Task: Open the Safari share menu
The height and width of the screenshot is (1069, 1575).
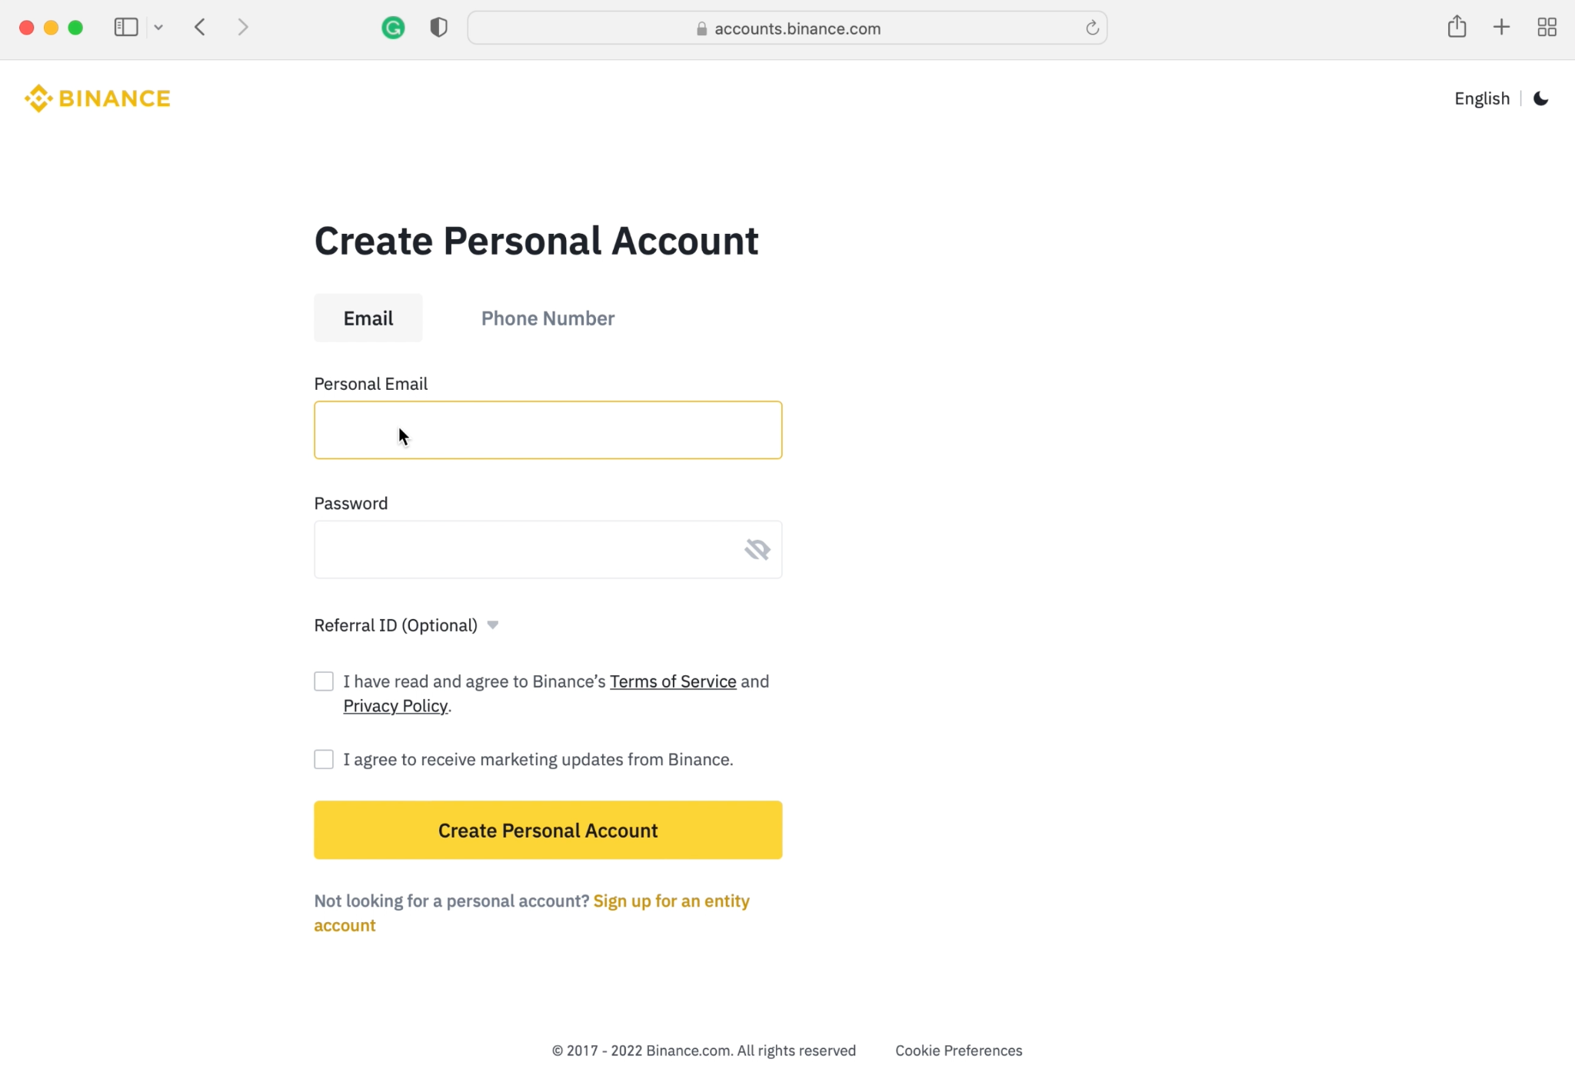Action: (x=1457, y=27)
